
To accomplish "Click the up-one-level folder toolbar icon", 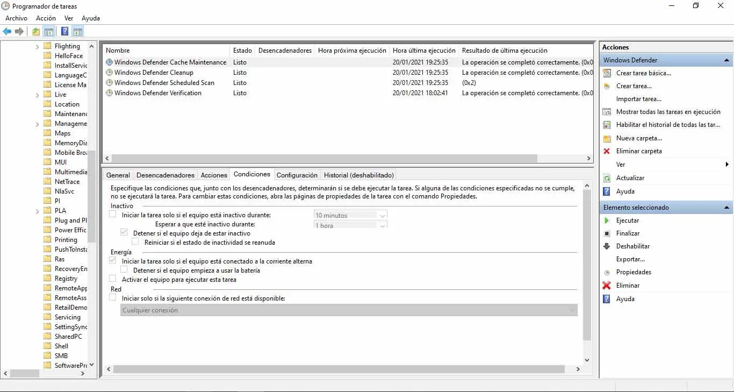I will point(36,31).
